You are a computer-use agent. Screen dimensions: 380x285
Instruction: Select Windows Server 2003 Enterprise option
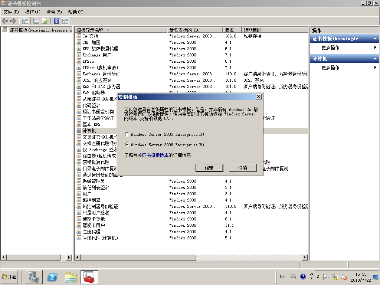click(165, 134)
